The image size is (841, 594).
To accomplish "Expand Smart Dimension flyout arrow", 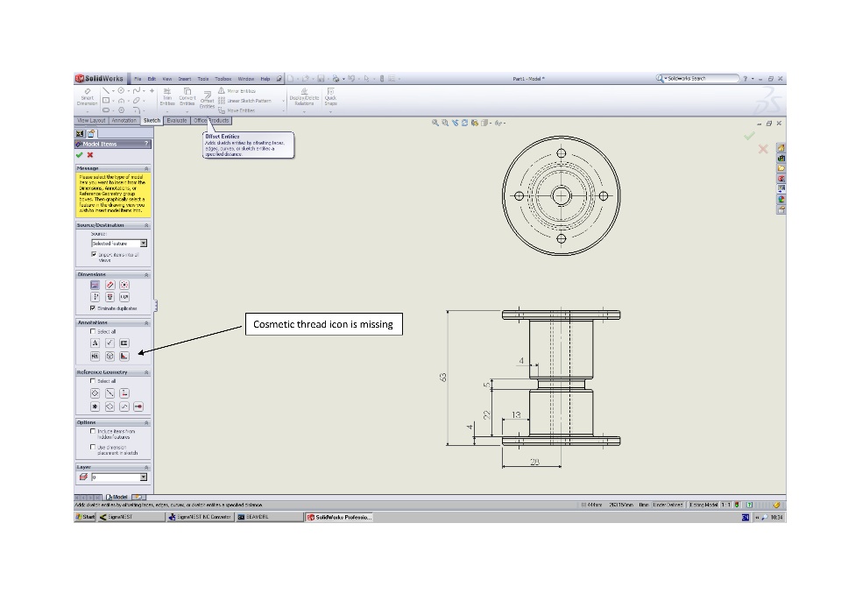I will point(88,111).
